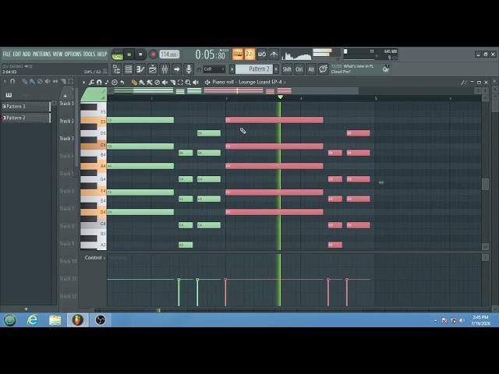
Task: Open Internet Explorer from the taskbar
Action: click(x=33, y=320)
